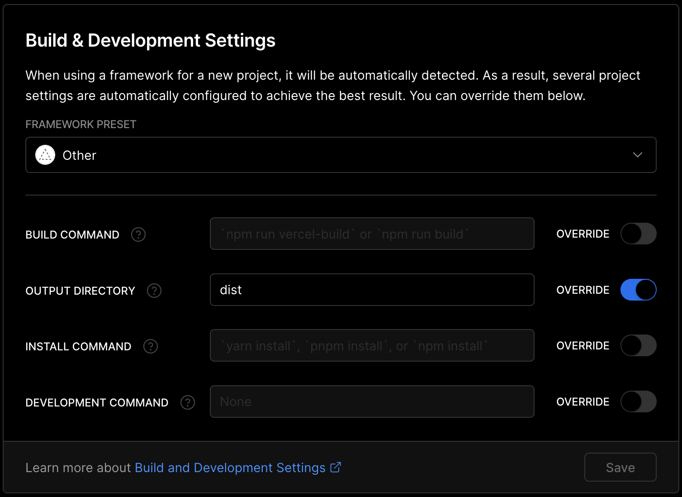Enable the Install Command override toggle
682x497 pixels.
pos(638,345)
